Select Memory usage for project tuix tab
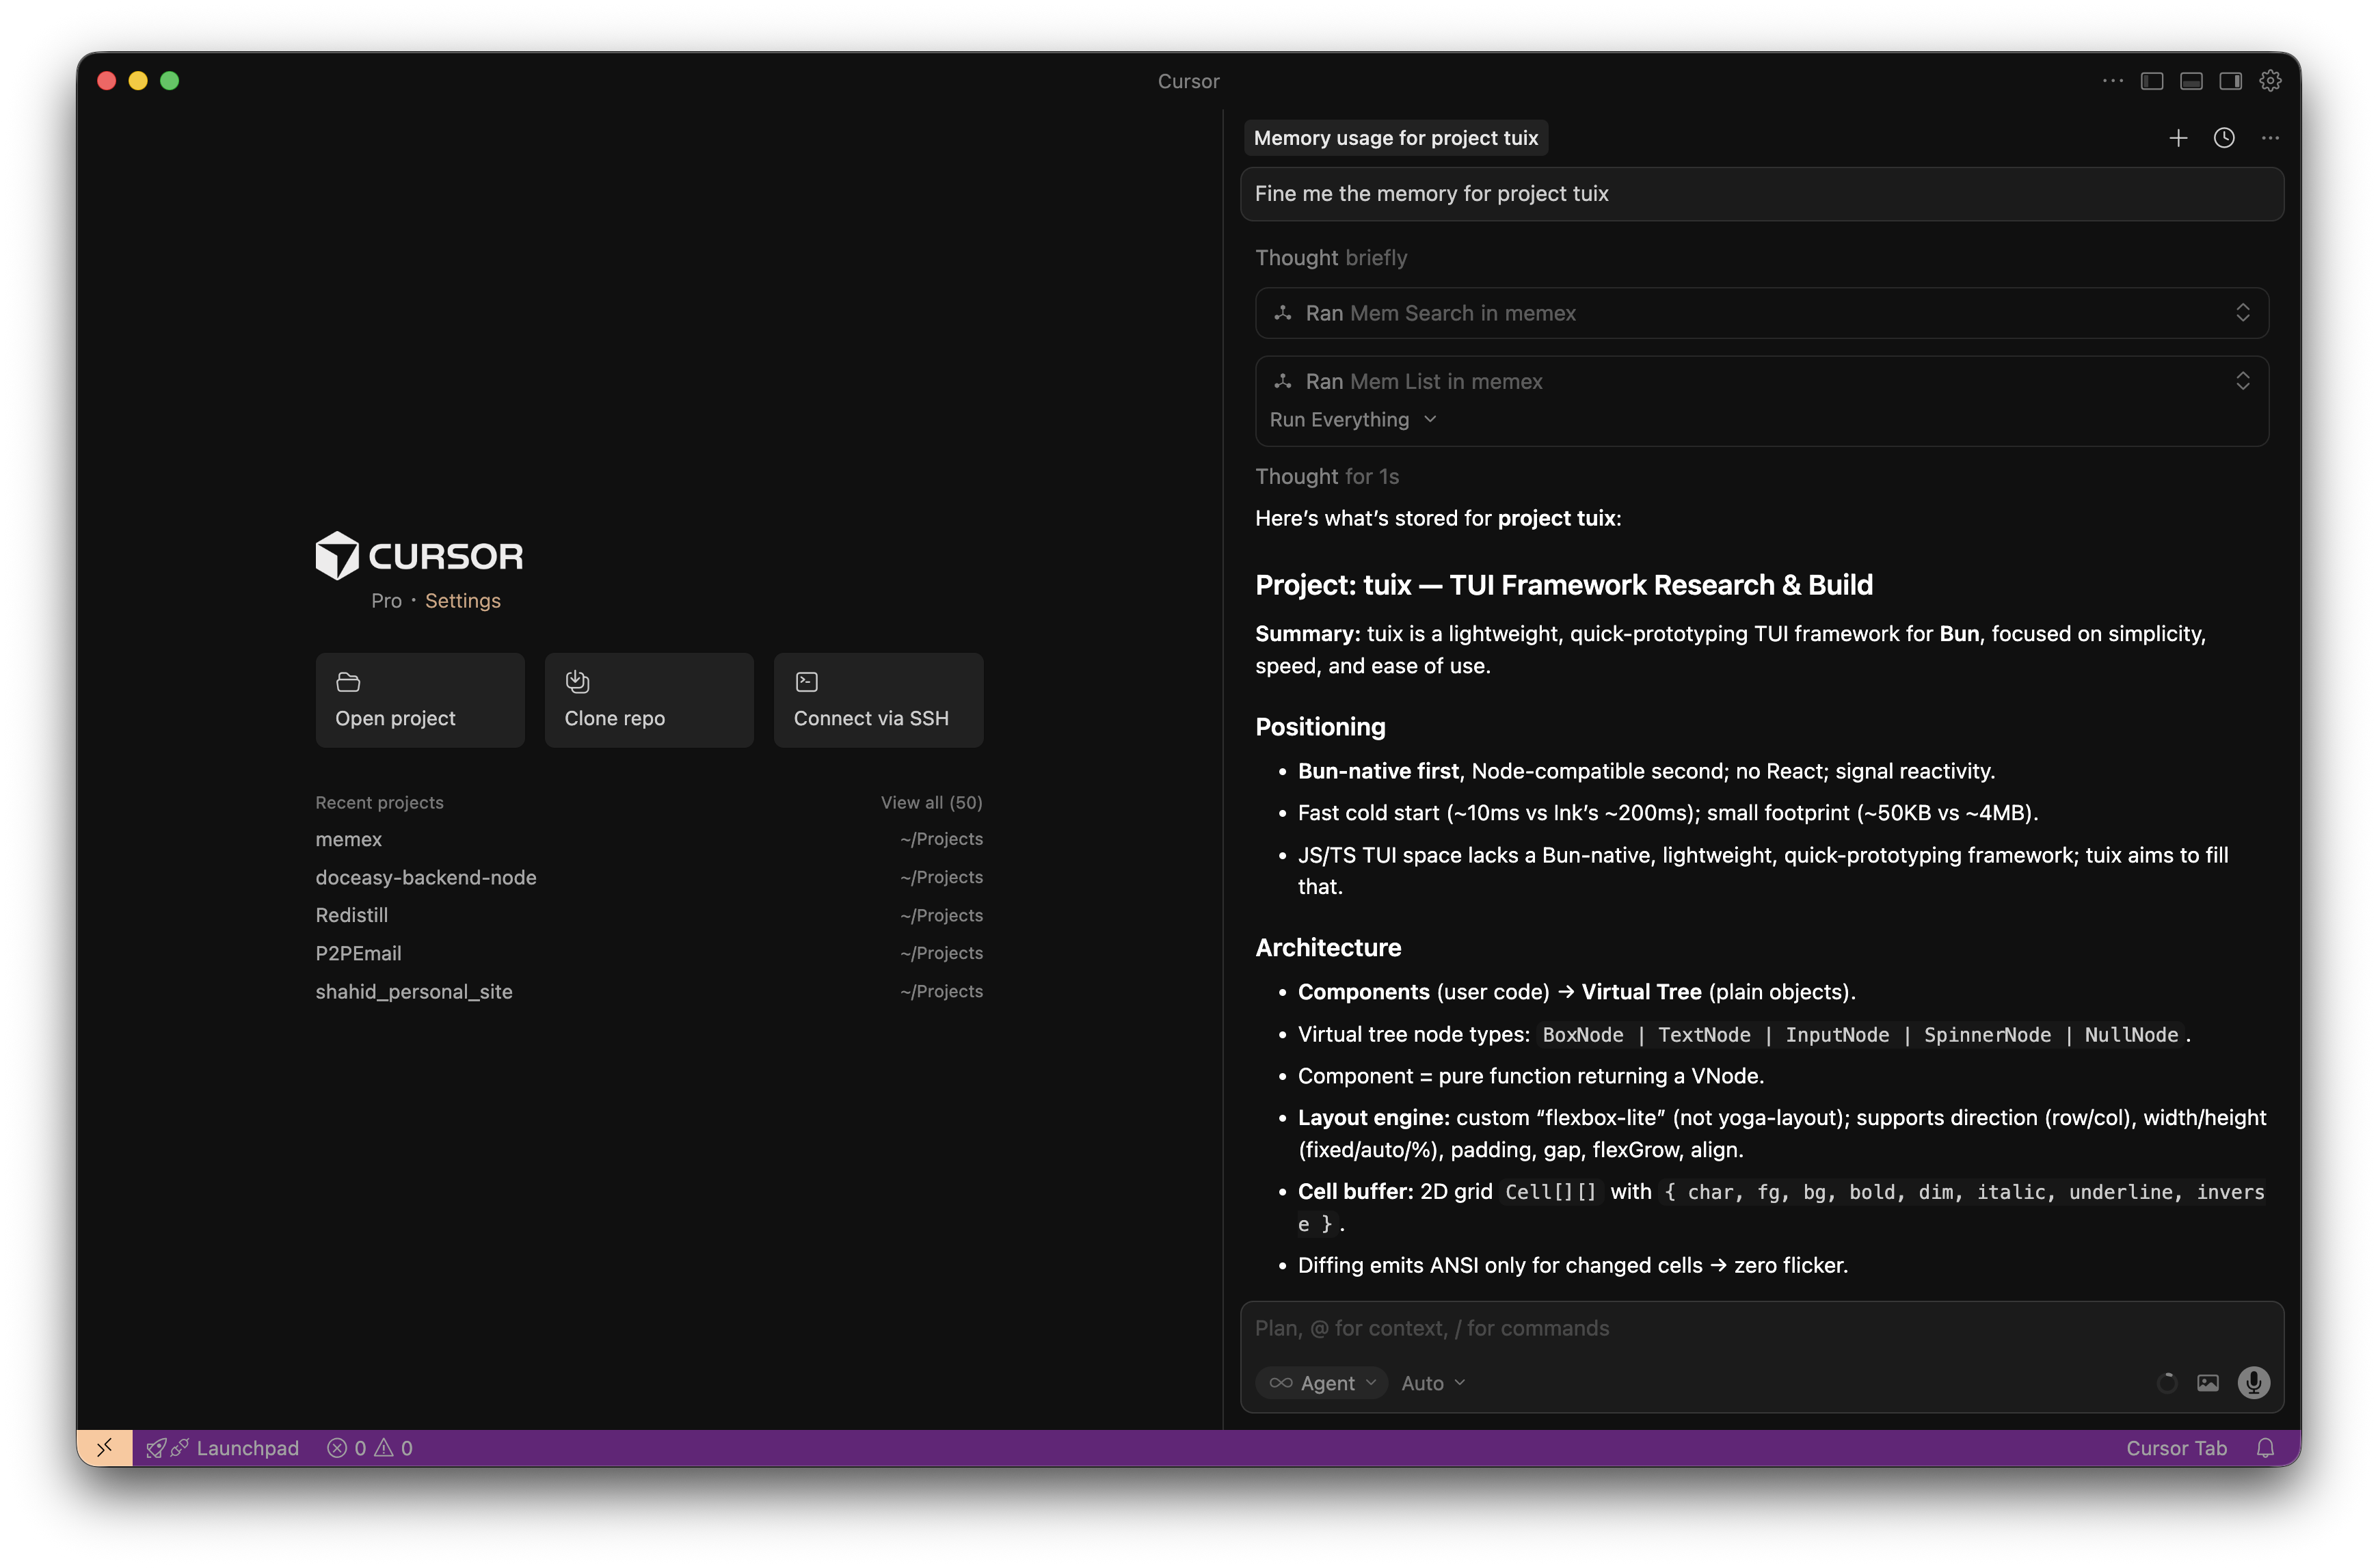The width and height of the screenshot is (2378, 1568). point(1395,138)
